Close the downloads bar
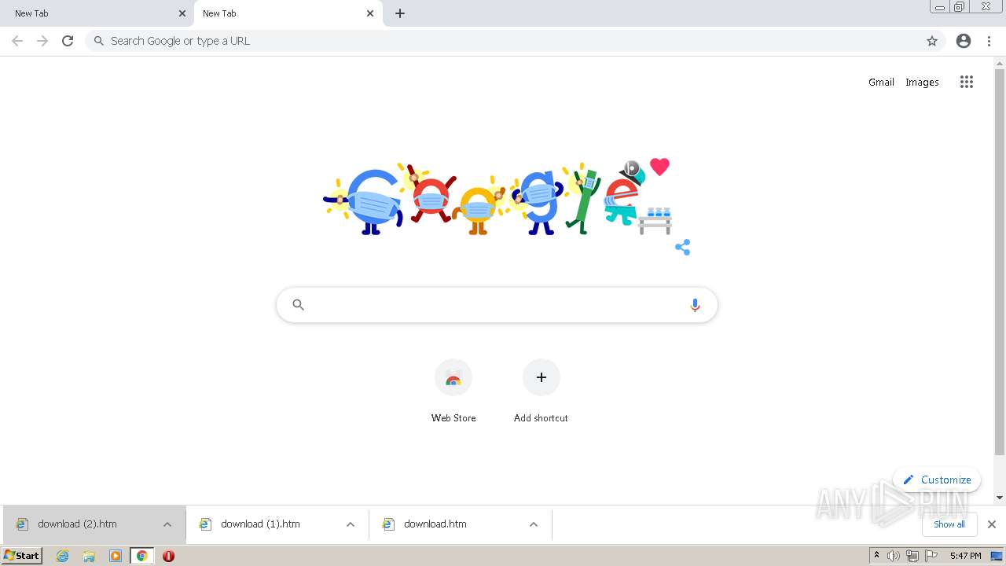The image size is (1006, 566). click(992, 524)
